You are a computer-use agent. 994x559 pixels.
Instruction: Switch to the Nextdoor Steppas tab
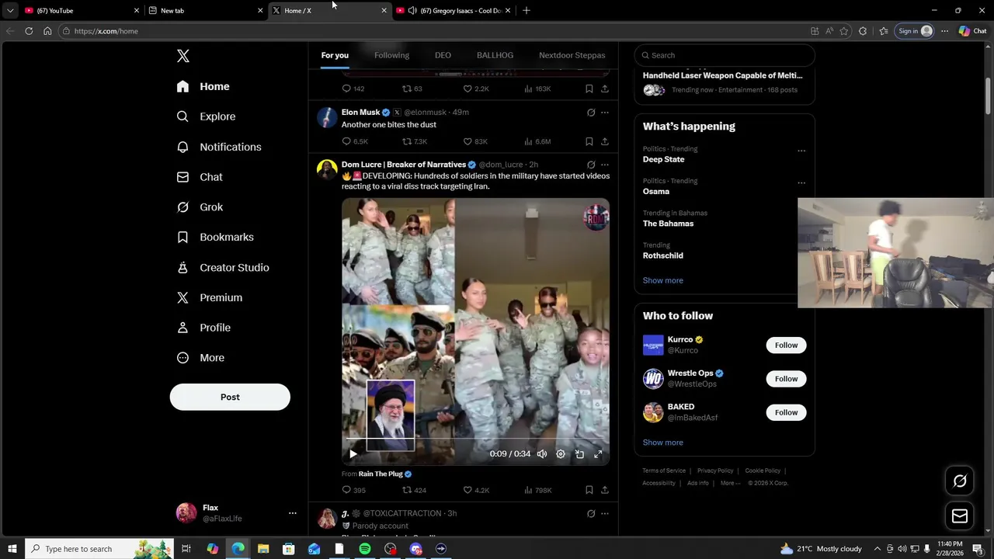click(572, 55)
